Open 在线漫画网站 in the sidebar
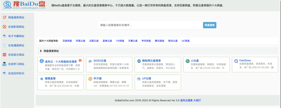Viewport: 281px width, 108px height. 16,45
